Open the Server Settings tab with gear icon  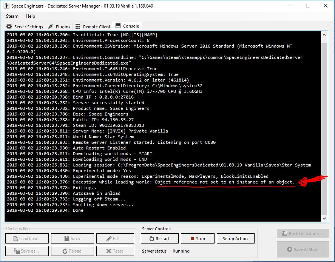(x=25, y=27)
